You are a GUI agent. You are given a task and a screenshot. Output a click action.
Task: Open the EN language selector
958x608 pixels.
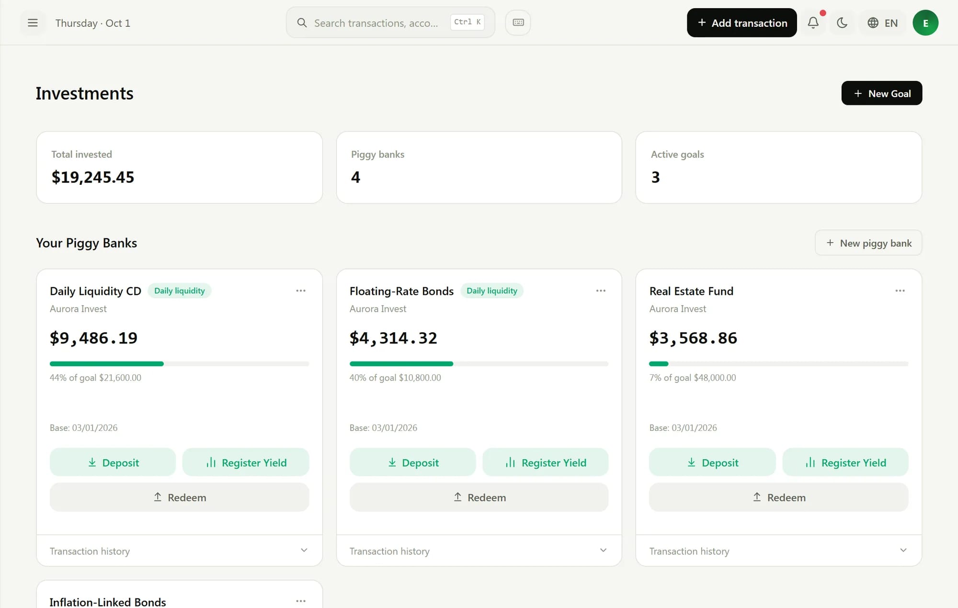pos(883,23)
